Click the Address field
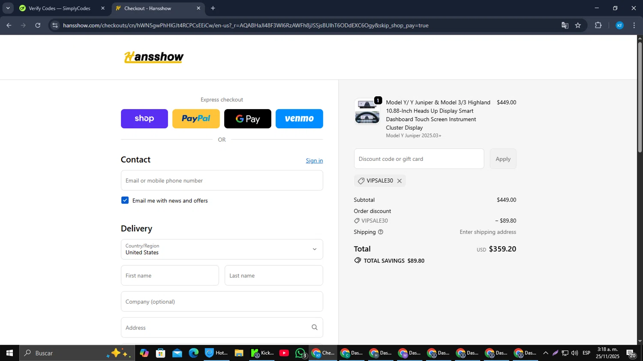This screenshot has height=361, width=643. (222, 328)
